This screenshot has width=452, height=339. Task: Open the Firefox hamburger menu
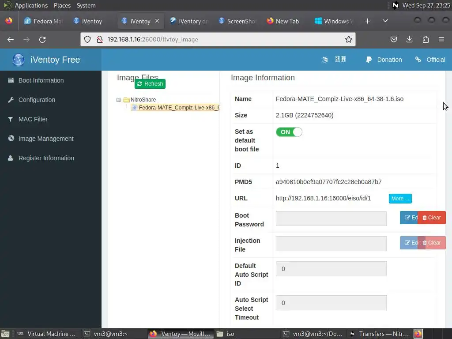pyautogui.click(x=441, y=39)
